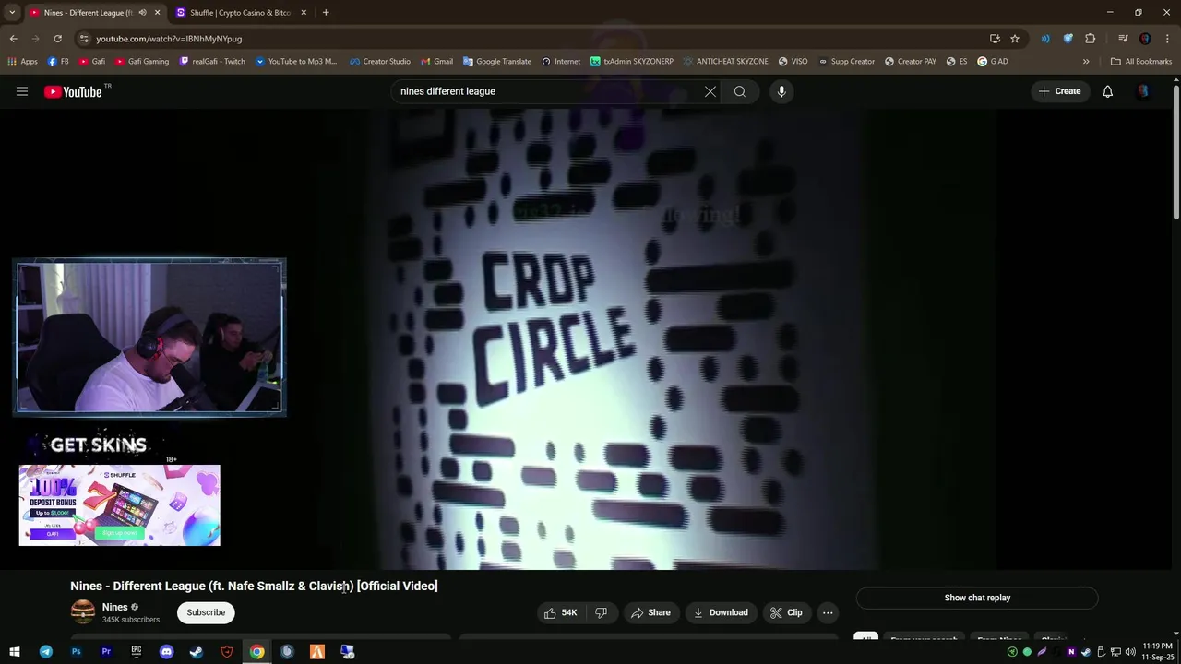Show chat replay
1181x664 pixels.
pos(977,598)
